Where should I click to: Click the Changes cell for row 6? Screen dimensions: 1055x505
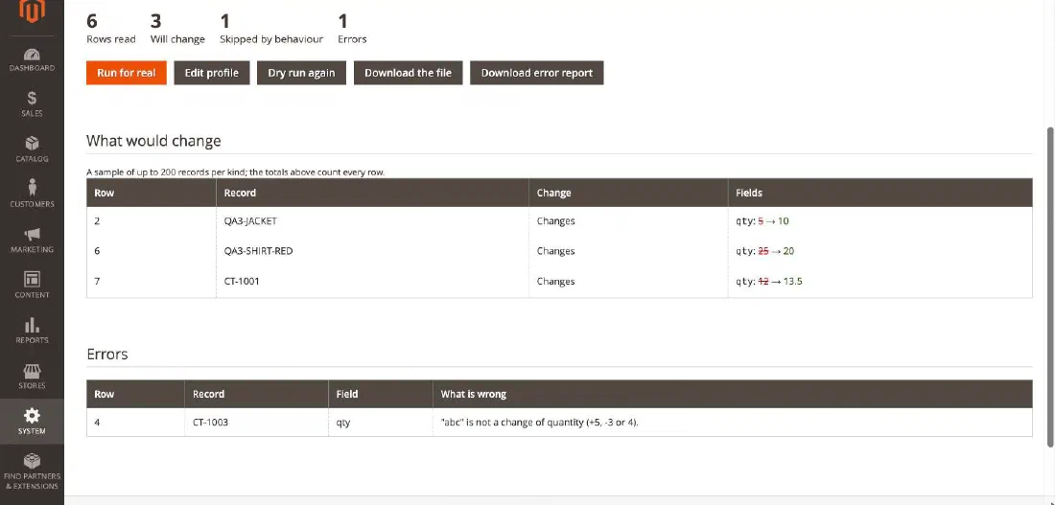(x=628, y=251)
